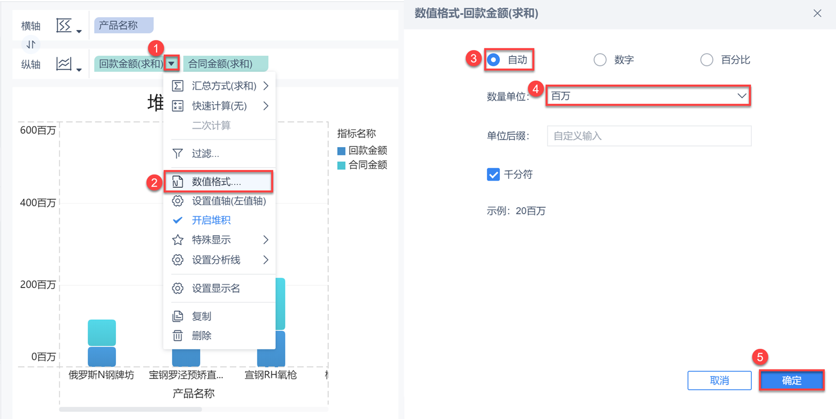
Task: Close the number format dialog
Action: [x=817, y=13]
